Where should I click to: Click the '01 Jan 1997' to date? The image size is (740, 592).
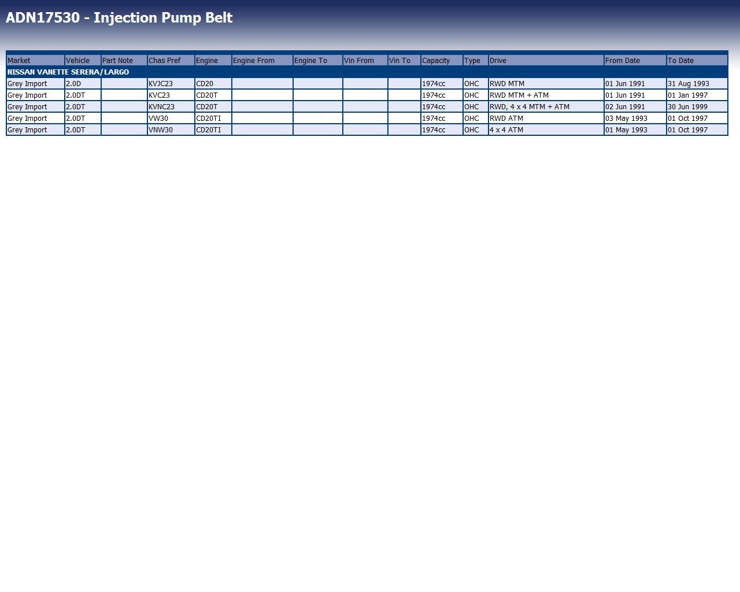697,95
